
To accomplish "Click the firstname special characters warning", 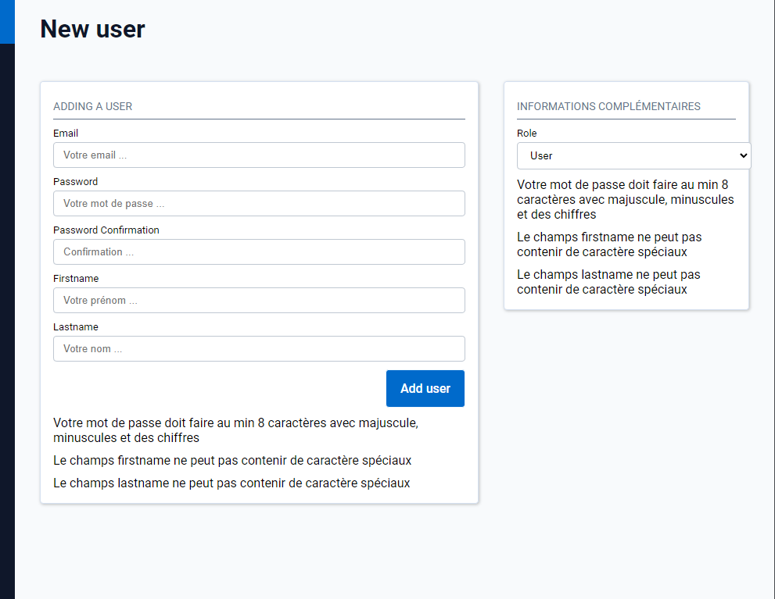I will click(x=231, y=461).
